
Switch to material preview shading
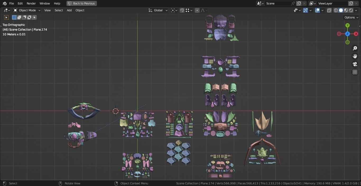346,10
